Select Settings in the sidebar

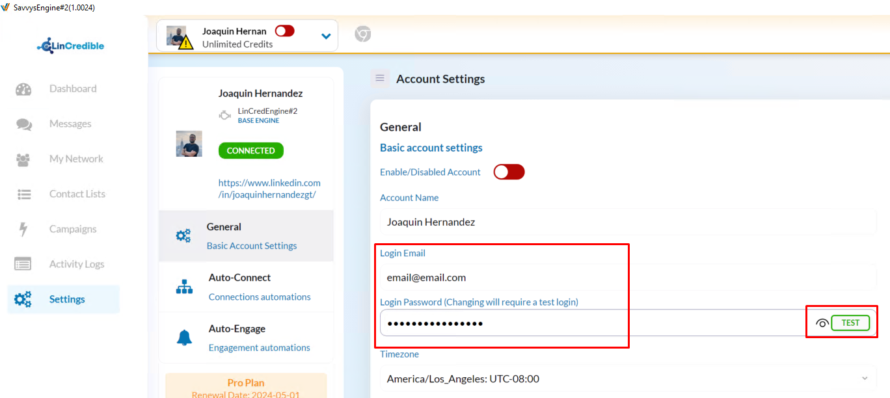(64, 299)
